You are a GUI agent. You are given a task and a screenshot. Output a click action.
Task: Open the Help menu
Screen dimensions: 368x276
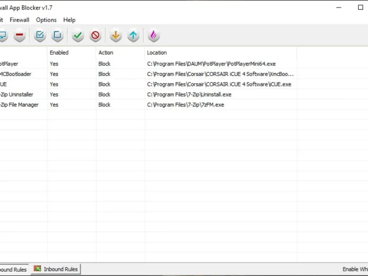(69, 20)
